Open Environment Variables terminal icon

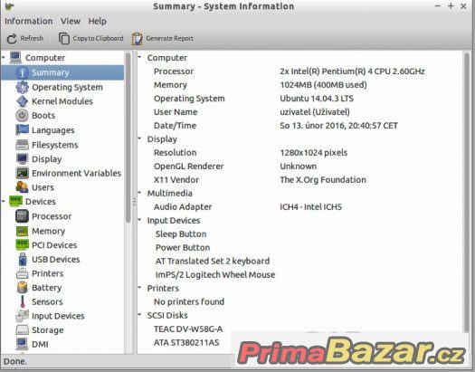(x=22, y=173)
